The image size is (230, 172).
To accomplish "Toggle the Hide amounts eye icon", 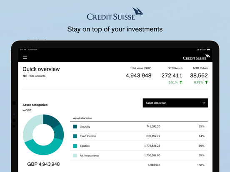I will 25,76.
